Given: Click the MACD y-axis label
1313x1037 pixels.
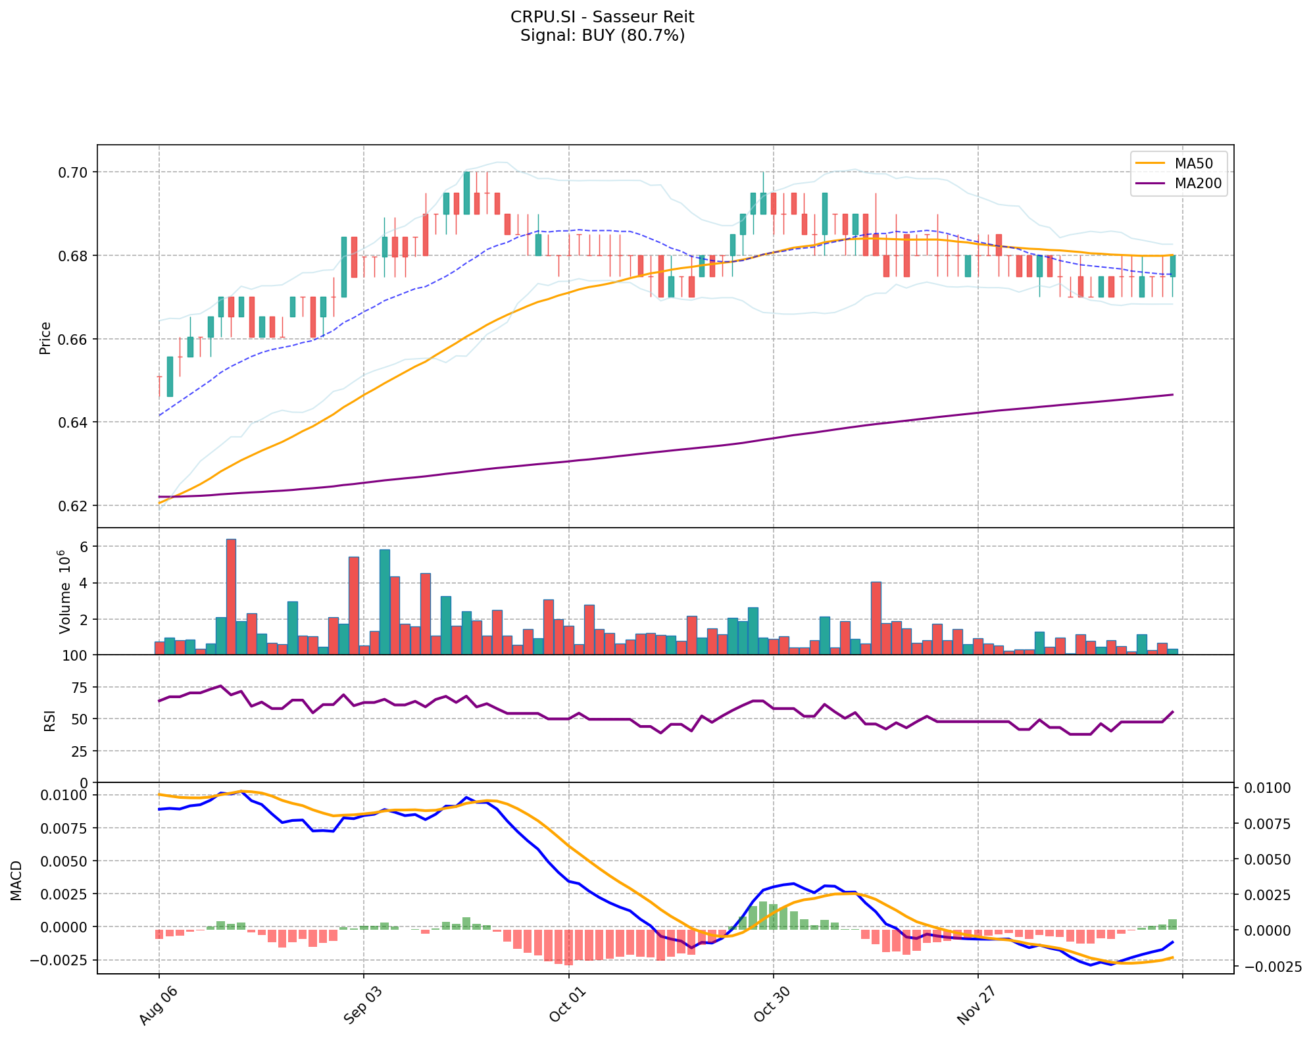Looking at the screenshot, I should click(16, 880).
